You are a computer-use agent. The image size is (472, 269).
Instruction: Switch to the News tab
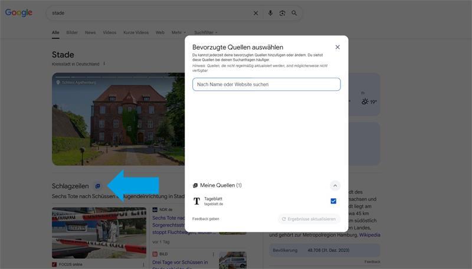90,32
